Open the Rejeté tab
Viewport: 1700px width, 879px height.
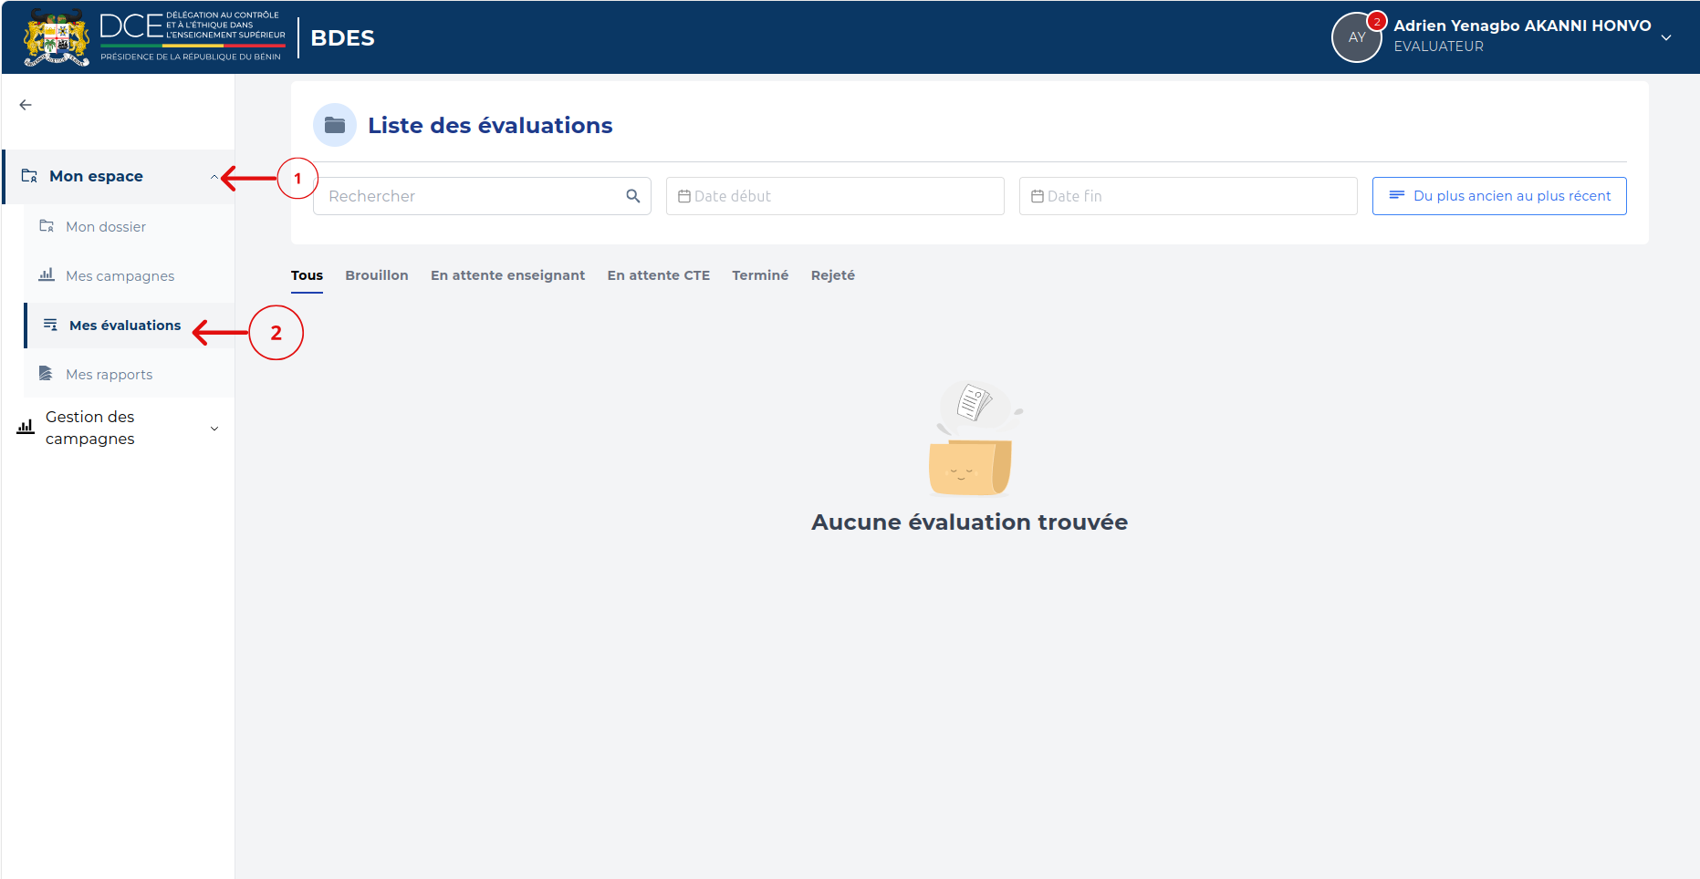tap(833, 275)
